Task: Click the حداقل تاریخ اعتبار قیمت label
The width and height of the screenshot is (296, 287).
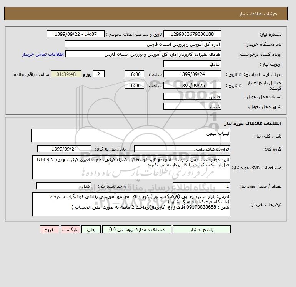Action: click(x=264, y=86)
